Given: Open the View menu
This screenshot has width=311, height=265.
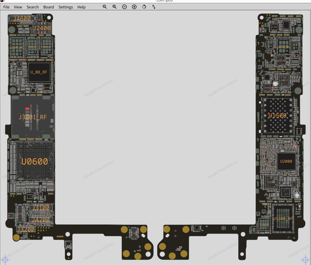Looking at the screenshot, I should [x=18, y=7].
